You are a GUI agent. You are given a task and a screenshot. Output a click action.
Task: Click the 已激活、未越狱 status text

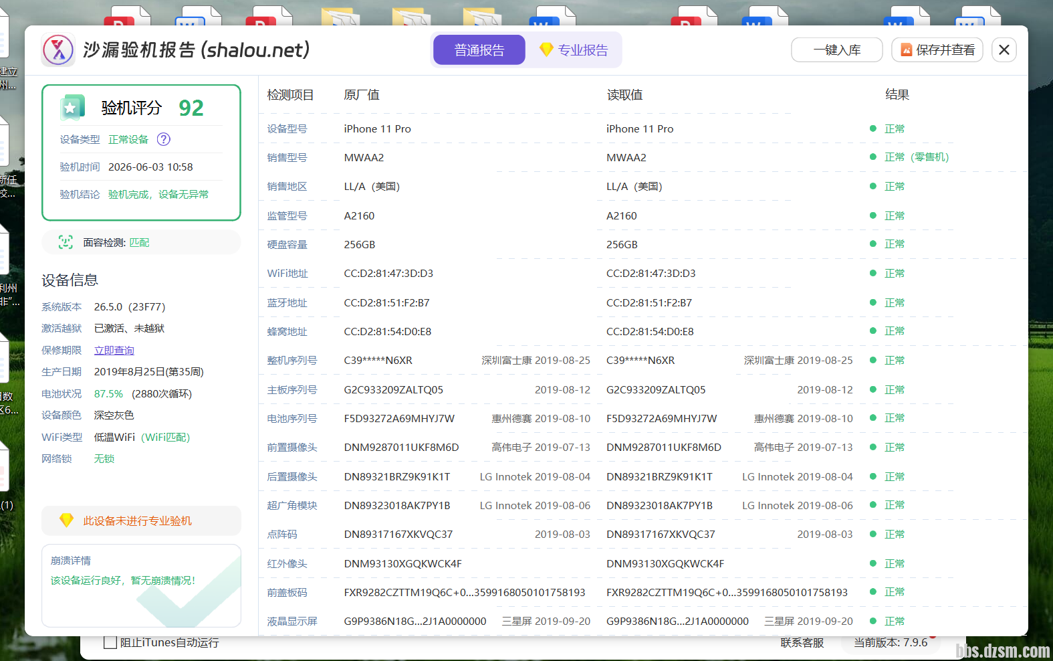point(129,328)
